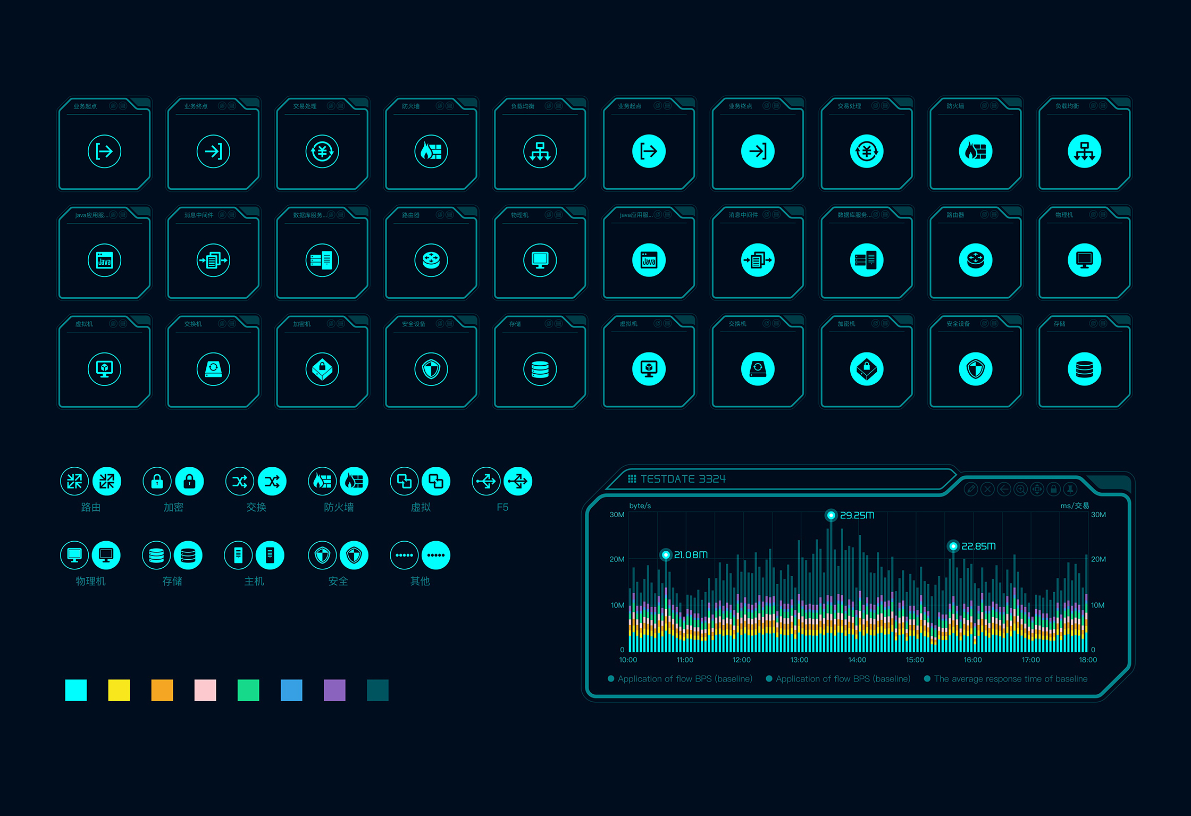Viewport: 1191px width, 816px height.
Task: Click the outlined java应用服 Java icon
Action: tap(104, 260)
